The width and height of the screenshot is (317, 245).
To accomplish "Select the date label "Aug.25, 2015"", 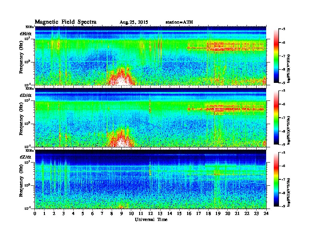I will point(134,22).
